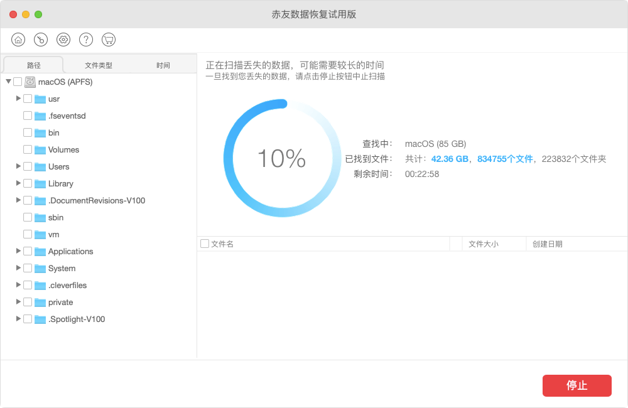Viewport: 628px width, 408px height.
Task: Expand the System folder
Action: (18, 267)
